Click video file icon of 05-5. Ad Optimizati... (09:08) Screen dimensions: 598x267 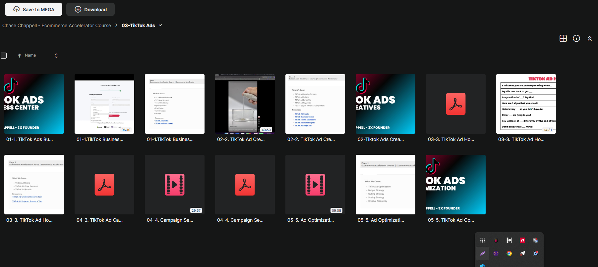[x=315, y=185]
